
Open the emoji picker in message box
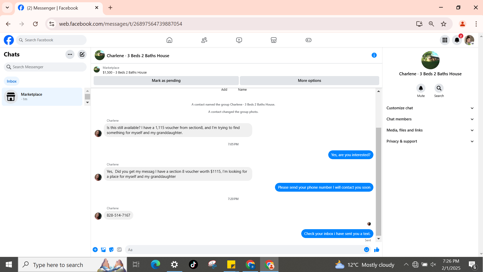click(x=367, y=250)
